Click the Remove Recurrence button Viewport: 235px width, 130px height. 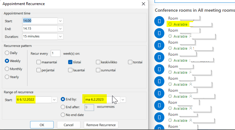101,125
